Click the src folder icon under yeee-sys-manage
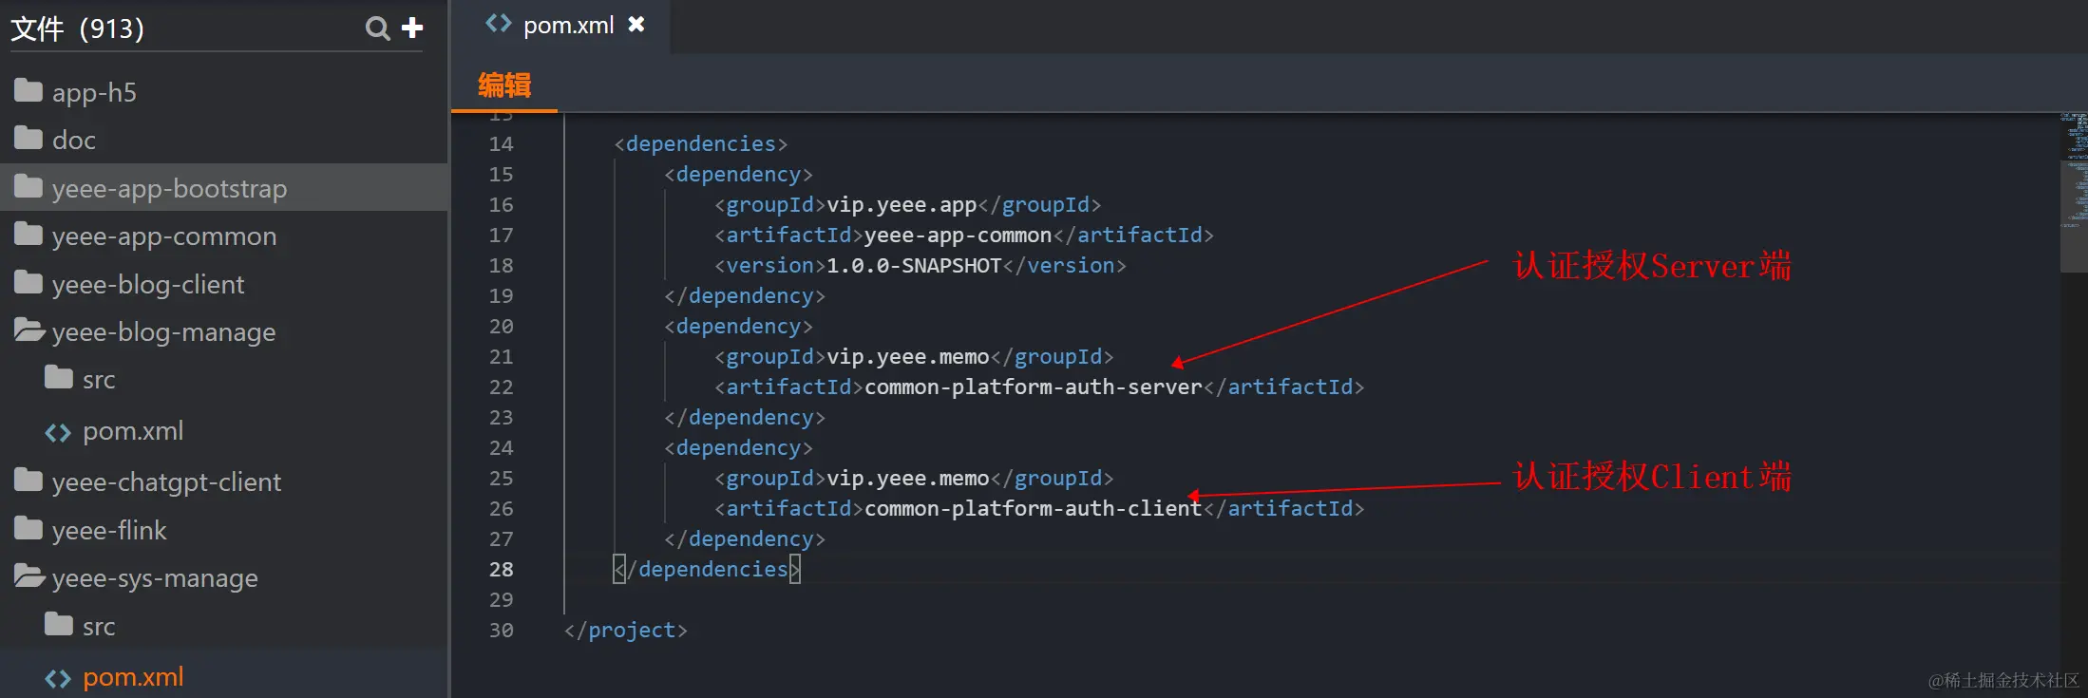This screenshot has height=698, width=2088. point(59,625)
